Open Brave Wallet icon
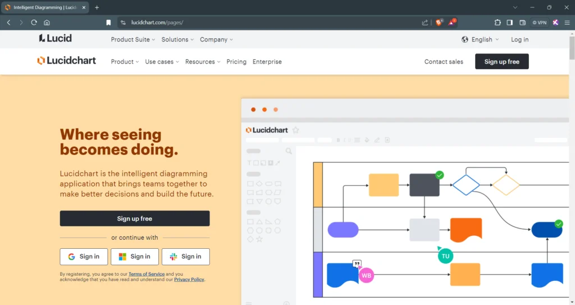Screen dimensions: 575x305 coord(523,22)
